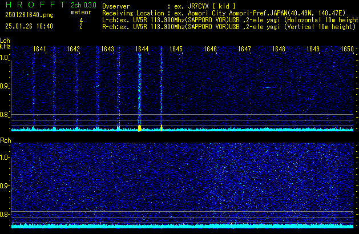
Task: Click the 1645 time marker
Action: click(176, 49)
